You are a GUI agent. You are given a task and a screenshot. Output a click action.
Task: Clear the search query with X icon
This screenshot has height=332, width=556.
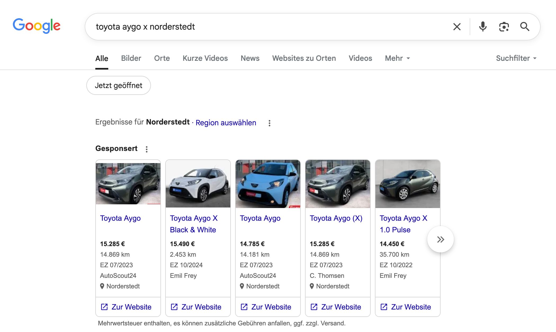pyautogui.click(x=457, y=27)
